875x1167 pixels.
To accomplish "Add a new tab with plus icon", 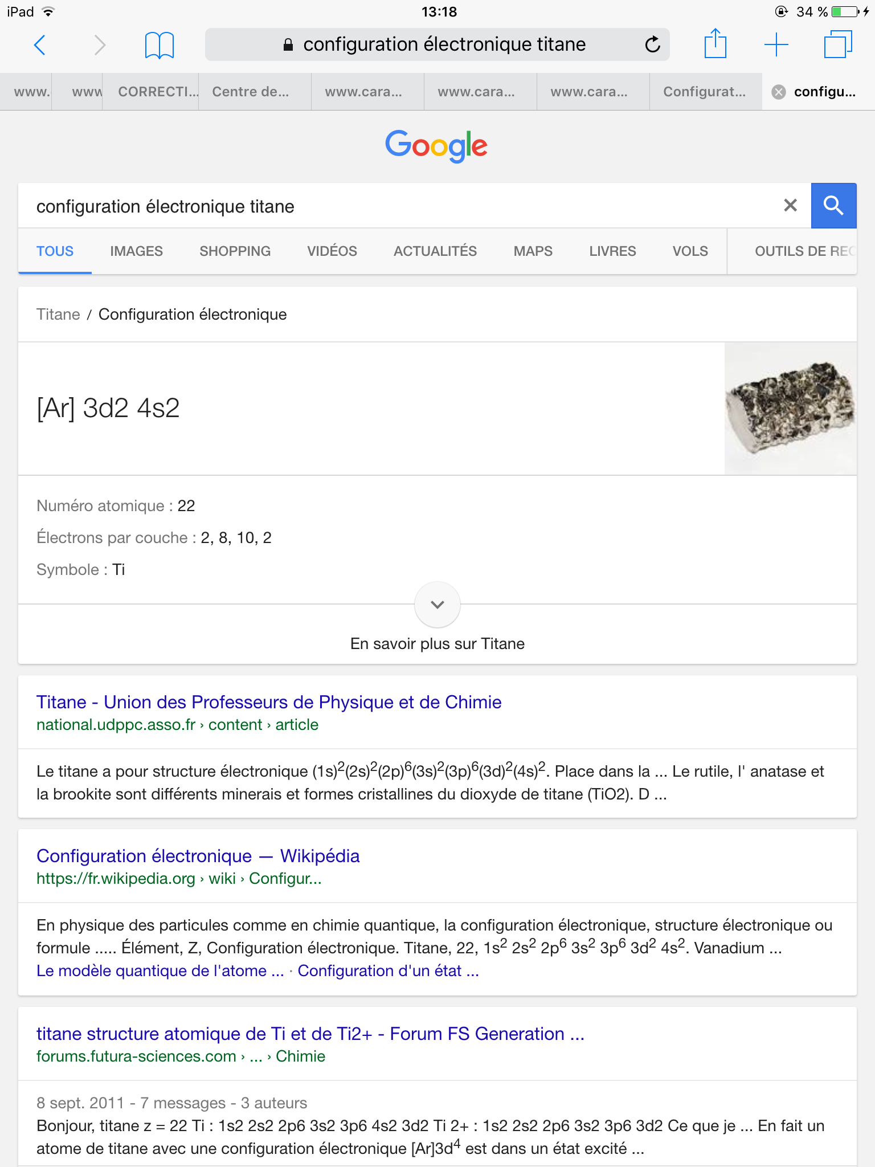I will (x=776, y=44).
